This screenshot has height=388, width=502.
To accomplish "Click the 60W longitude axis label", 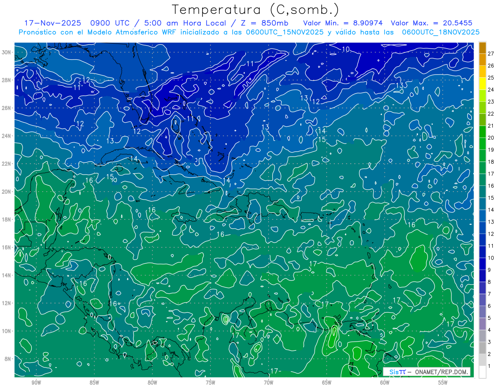I will coord(385,383).
